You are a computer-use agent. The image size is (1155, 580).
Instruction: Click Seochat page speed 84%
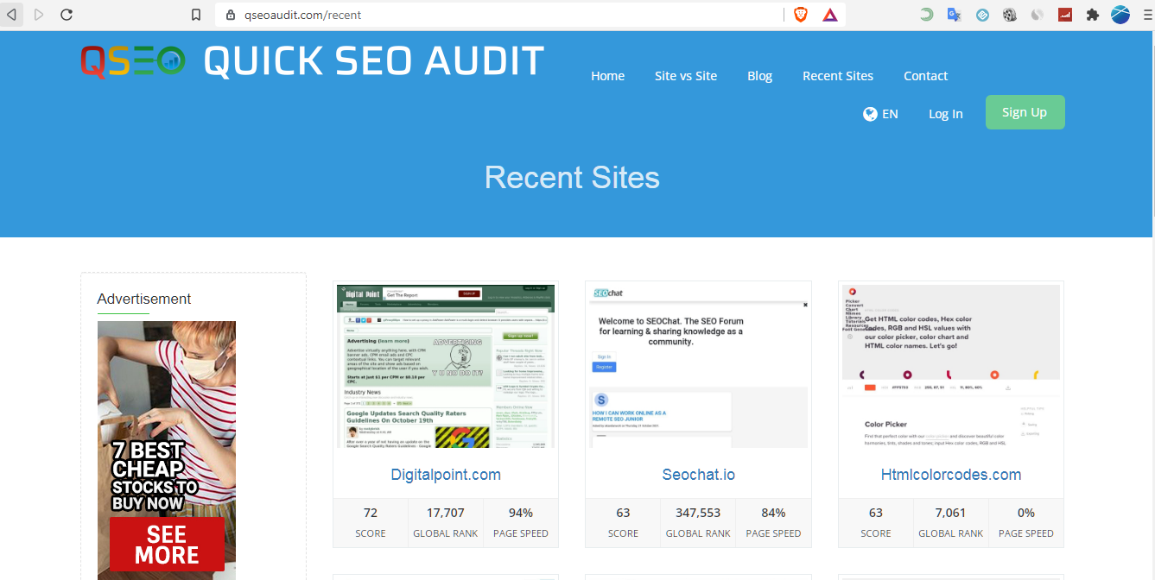773,513
